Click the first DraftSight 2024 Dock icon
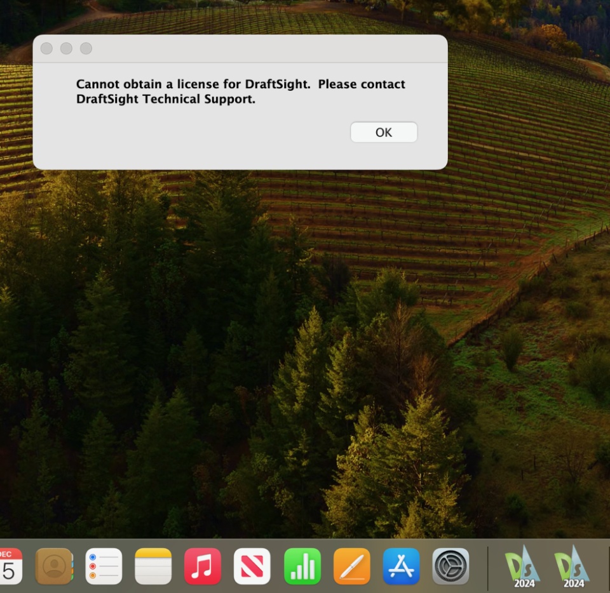The height and width of the screenshot is (593, 610). (523, 566)
